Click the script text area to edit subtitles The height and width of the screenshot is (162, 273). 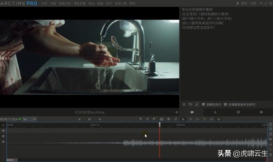[x=226, y=54]
